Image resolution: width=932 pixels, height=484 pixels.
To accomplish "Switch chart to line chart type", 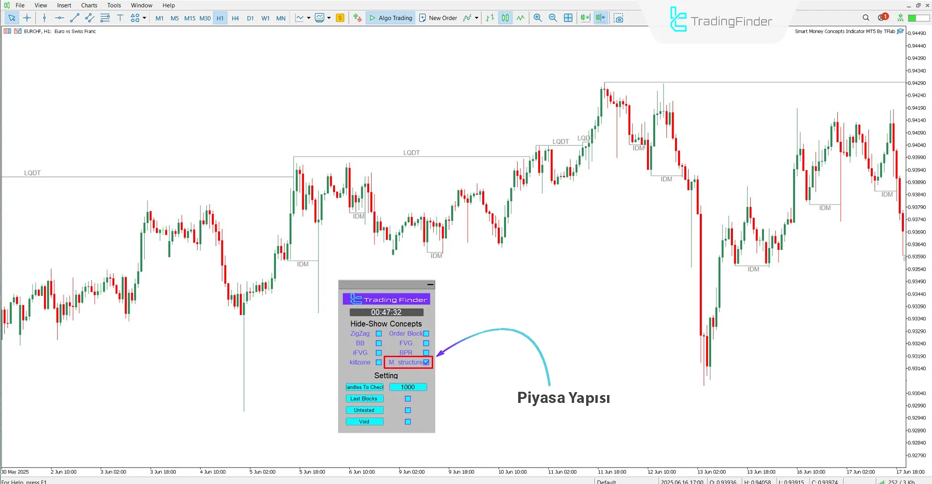I will [520, 18].
